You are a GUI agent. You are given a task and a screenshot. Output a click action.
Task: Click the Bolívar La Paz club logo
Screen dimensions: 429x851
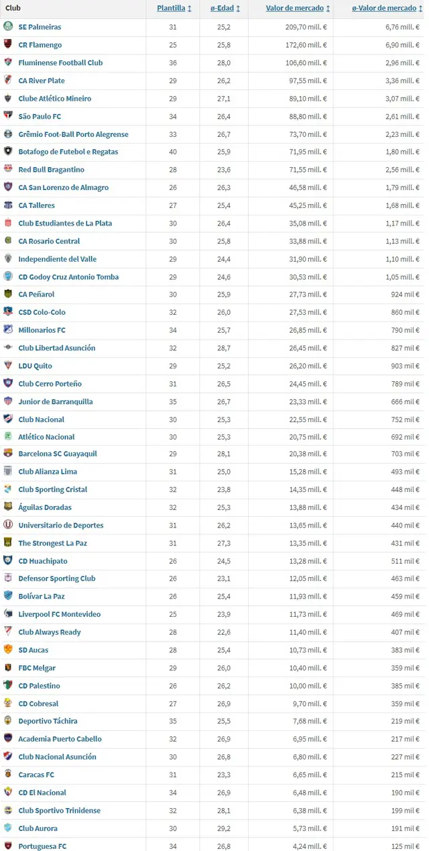click(x=9, y=597)
